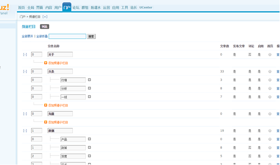The height and width of the screenshot is (165, 280).
Task: Select homepage radio for 分析 row
Action: [x=270, y=88]
